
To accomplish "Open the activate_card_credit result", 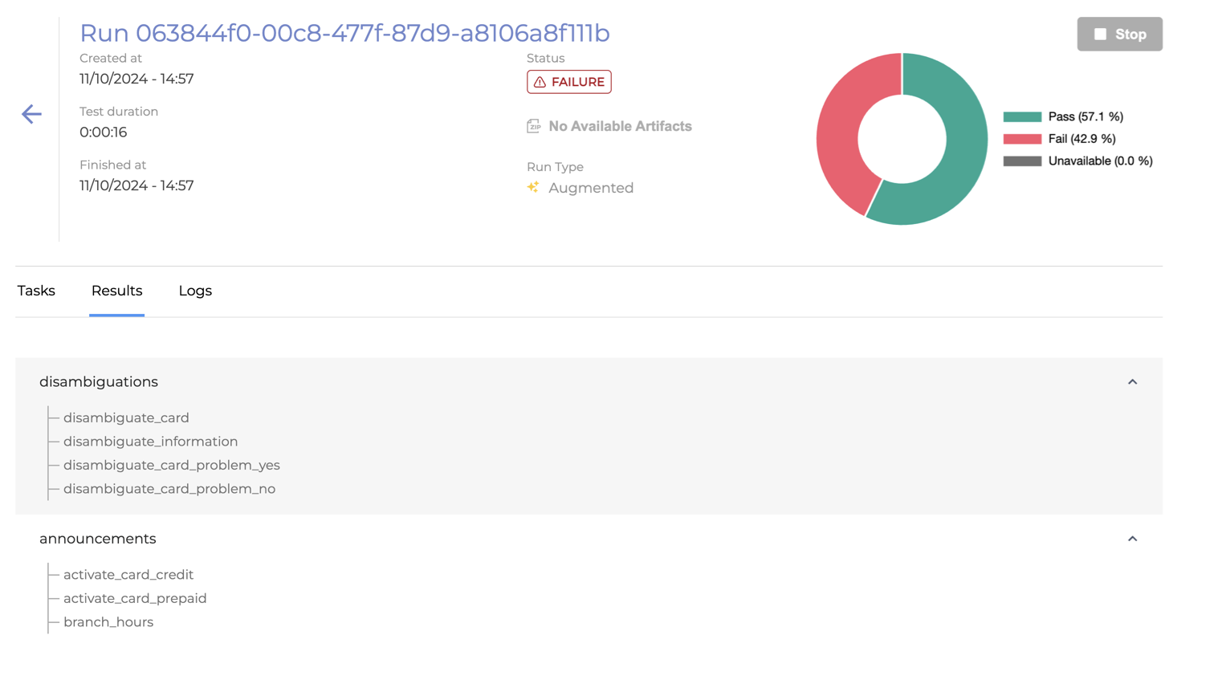I will click(x=128, y=575).
